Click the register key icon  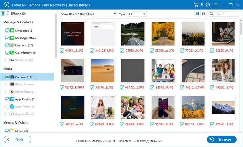point(202,5)
